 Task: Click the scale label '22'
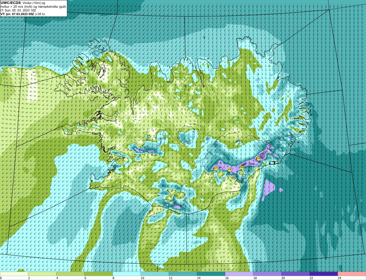311,278
